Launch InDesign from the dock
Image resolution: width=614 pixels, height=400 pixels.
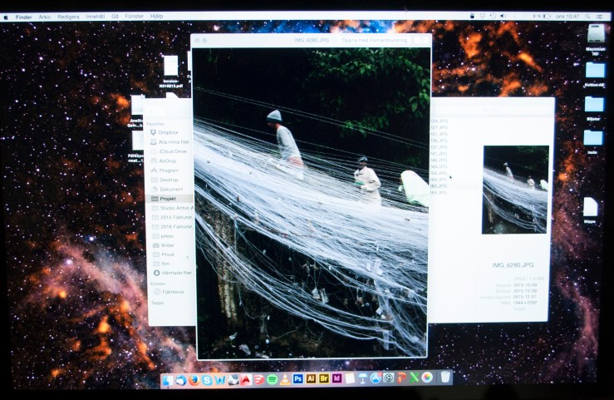(x=336, y=379)
